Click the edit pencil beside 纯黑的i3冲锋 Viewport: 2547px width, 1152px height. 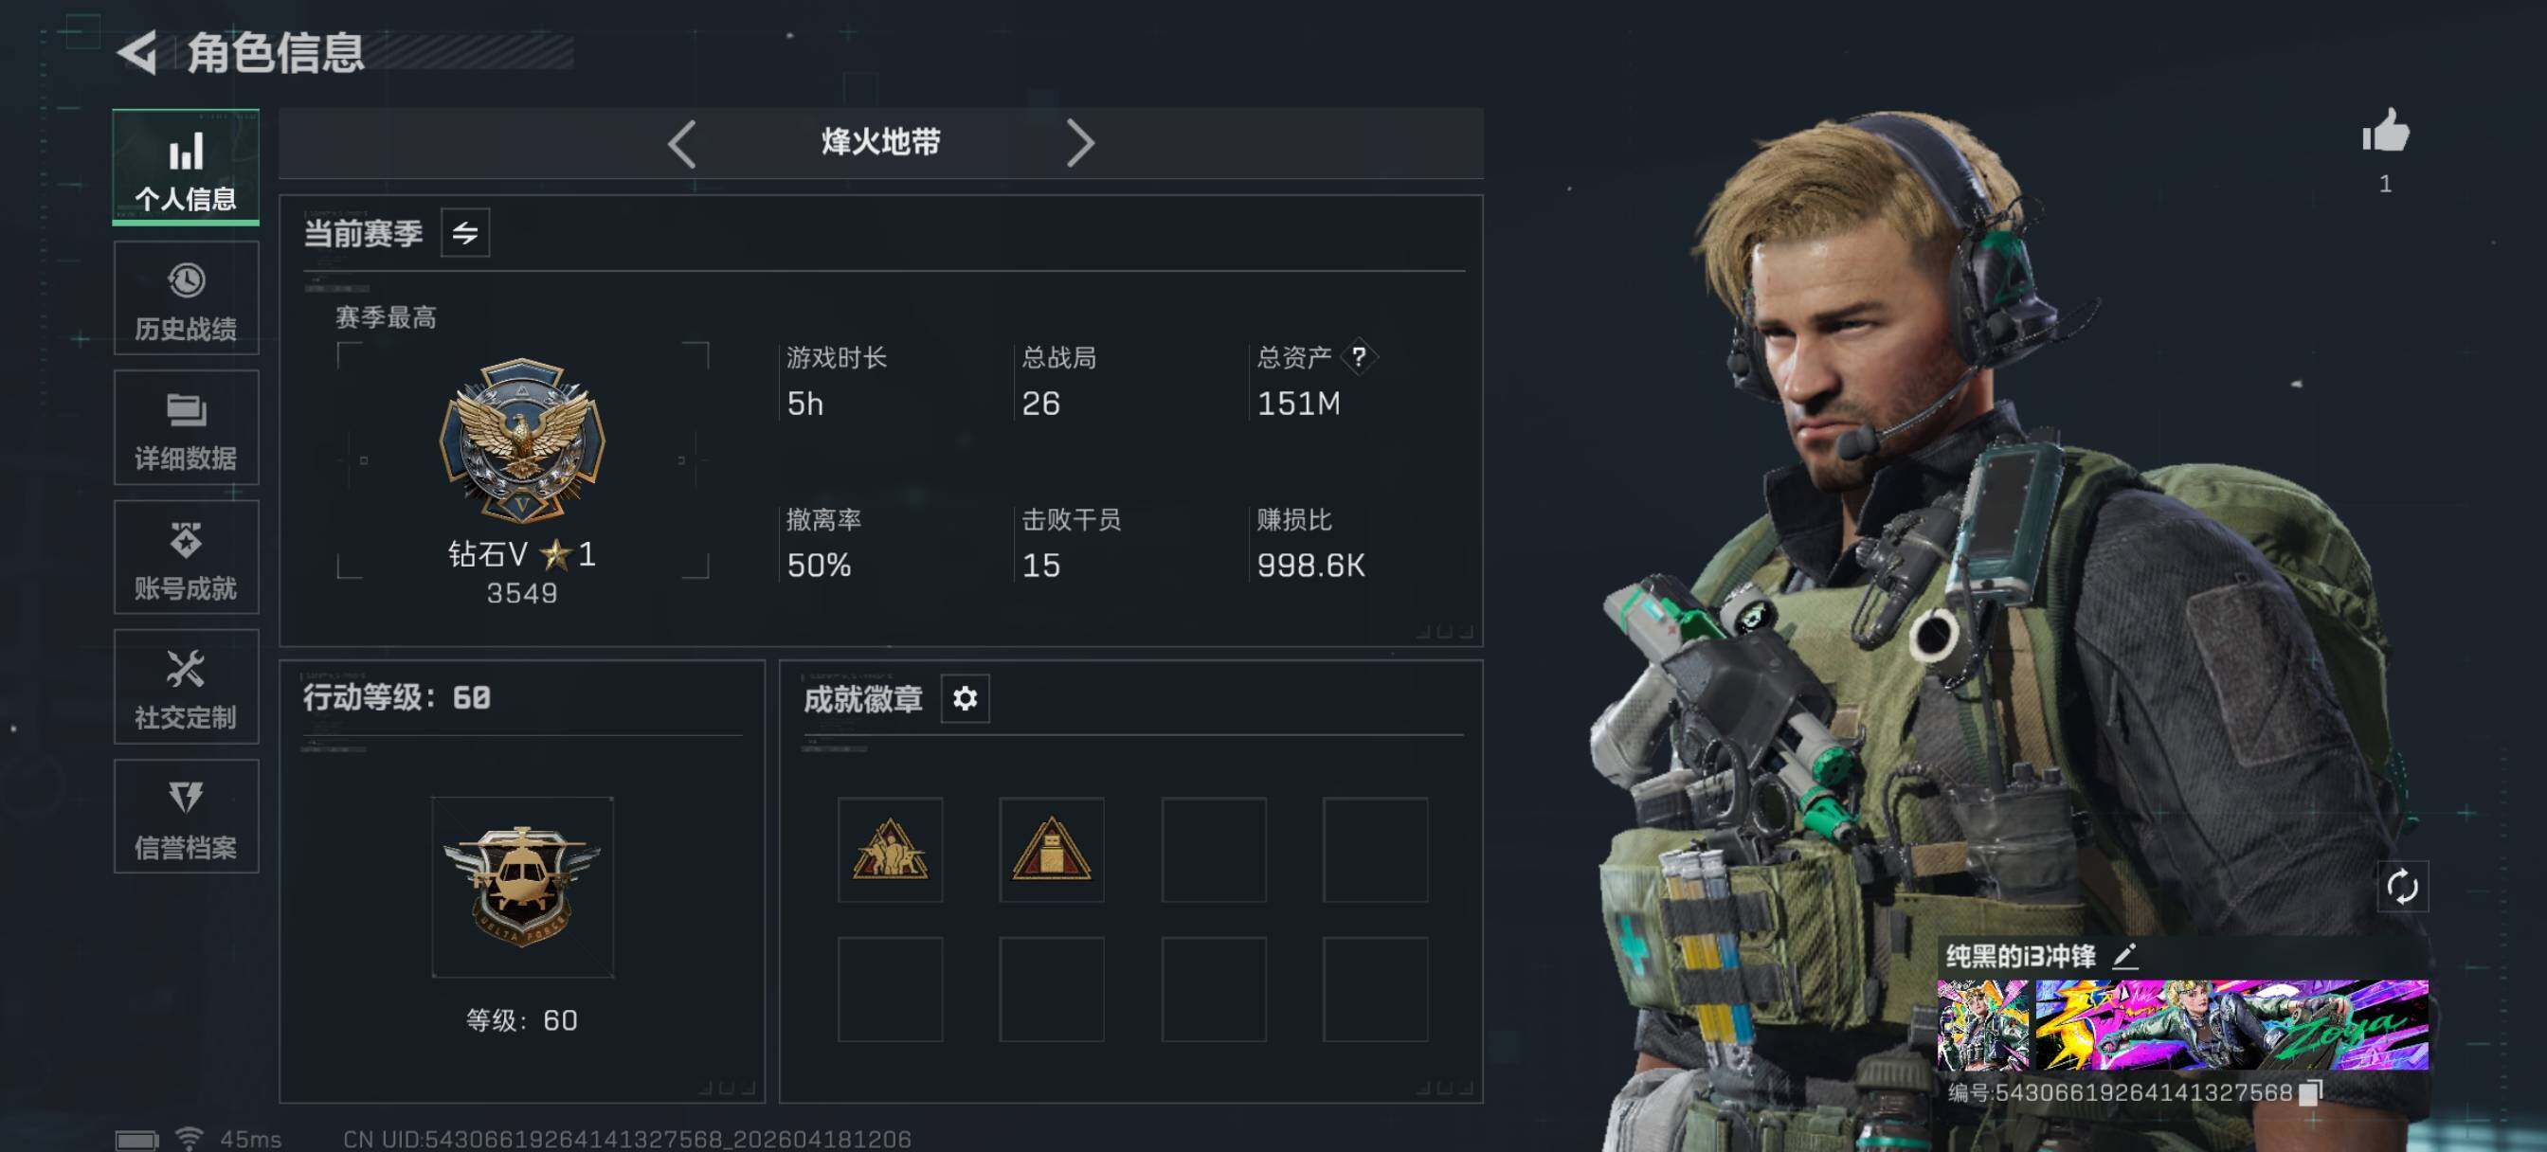coord(2124,955)
